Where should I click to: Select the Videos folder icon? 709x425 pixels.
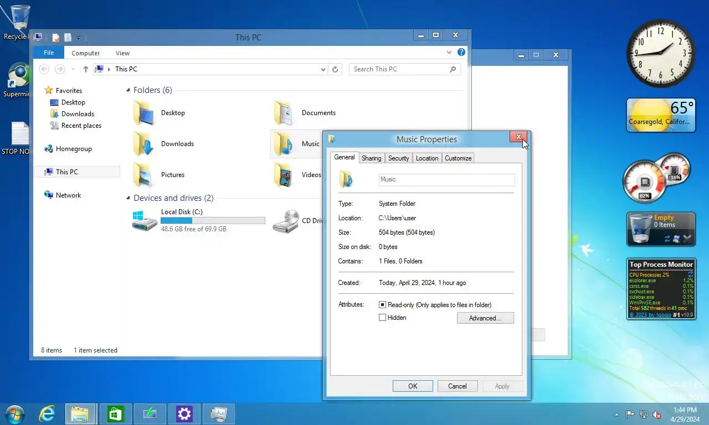[284, 175]
